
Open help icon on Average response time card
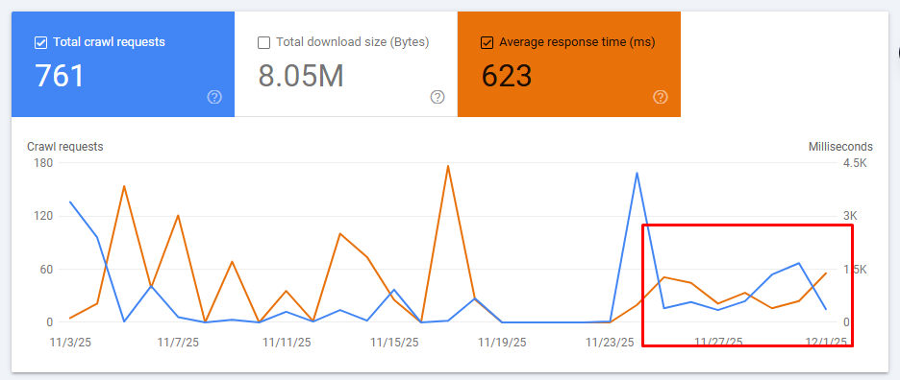(x=661, y=98)
